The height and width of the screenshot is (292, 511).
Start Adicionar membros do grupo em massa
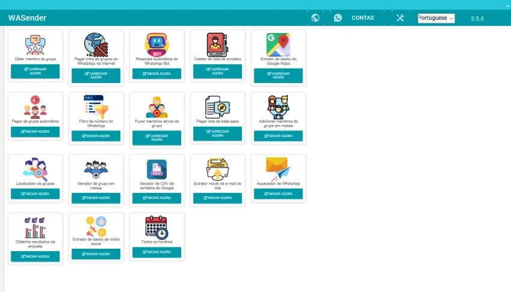(x=278, y=136)
